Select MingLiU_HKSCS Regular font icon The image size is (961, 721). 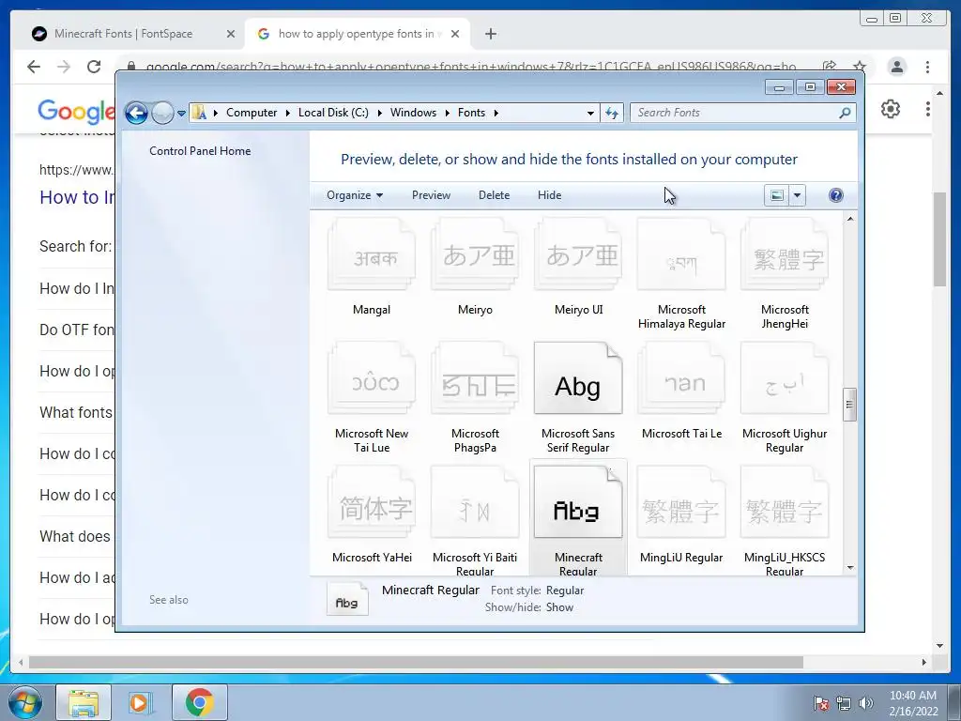[x=786, y=502]
